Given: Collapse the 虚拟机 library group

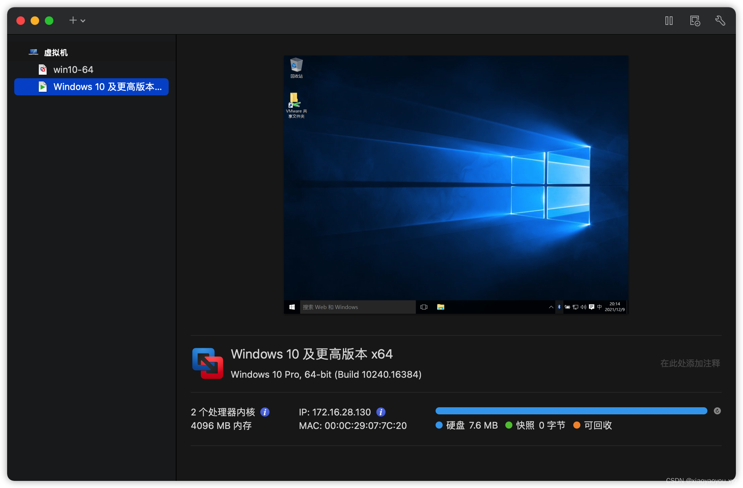Looking at the screenshot, I should tap(56, 53).
